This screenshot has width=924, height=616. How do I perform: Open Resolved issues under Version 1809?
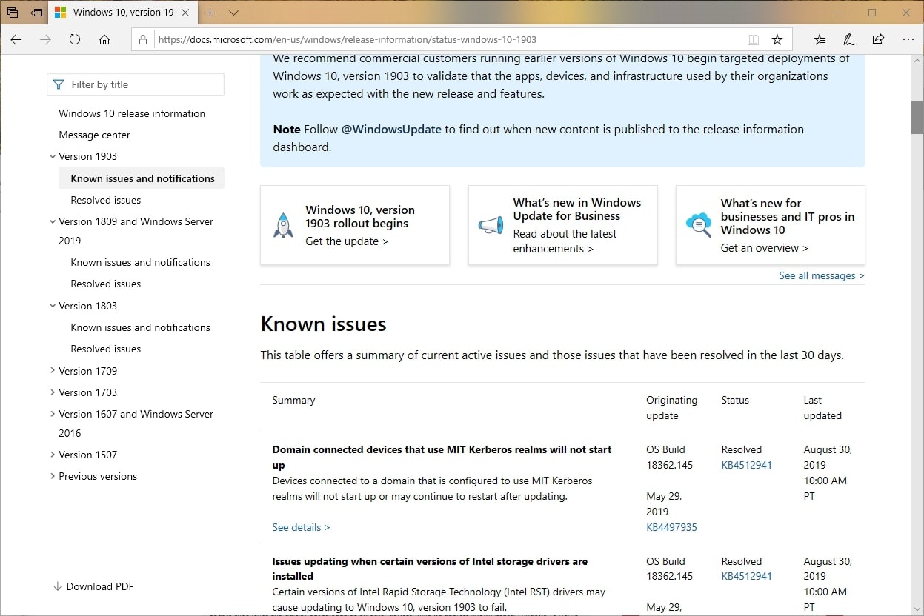pyautogui.click(x=106, y=284)
